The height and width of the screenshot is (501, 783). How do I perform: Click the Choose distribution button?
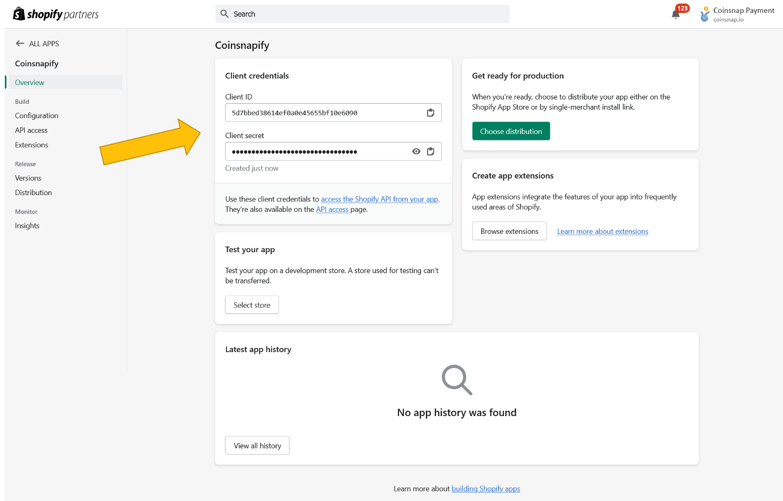tap(511, 131)
